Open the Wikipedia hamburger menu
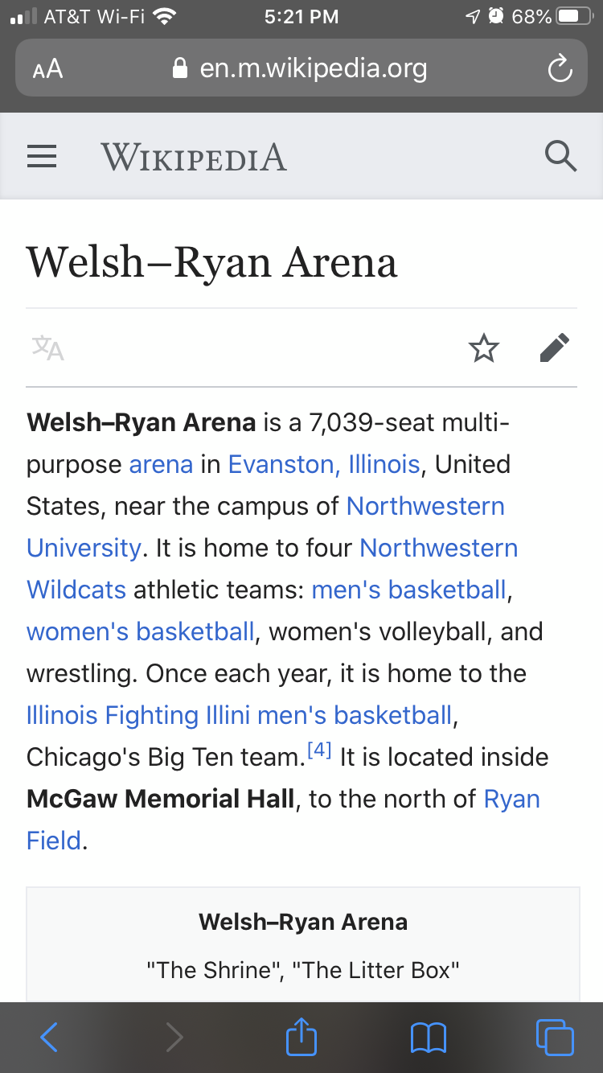This screenshot has width=603, height=1073. (42, 156)
